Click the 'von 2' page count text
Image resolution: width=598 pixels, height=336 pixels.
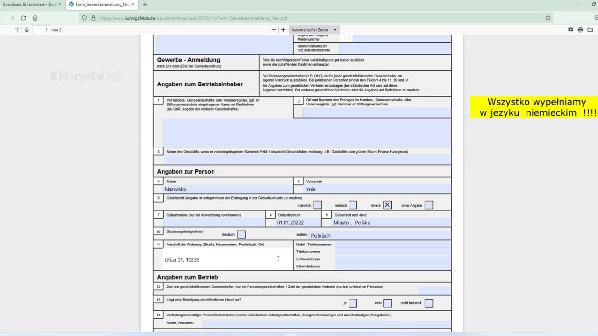(57, 30)
